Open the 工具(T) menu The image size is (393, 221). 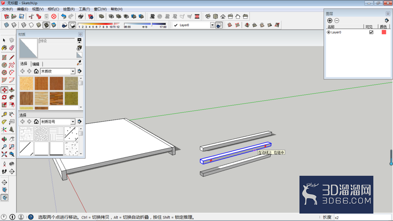84,9
